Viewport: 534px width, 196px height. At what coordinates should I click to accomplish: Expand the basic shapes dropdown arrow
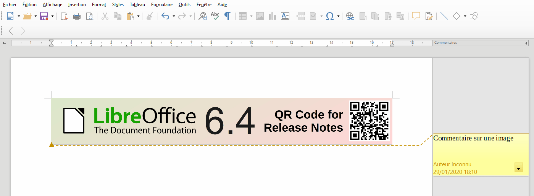[465, 16]
